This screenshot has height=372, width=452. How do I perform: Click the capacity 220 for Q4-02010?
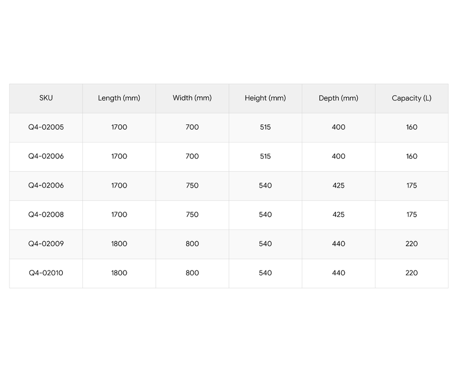point(412,273)
